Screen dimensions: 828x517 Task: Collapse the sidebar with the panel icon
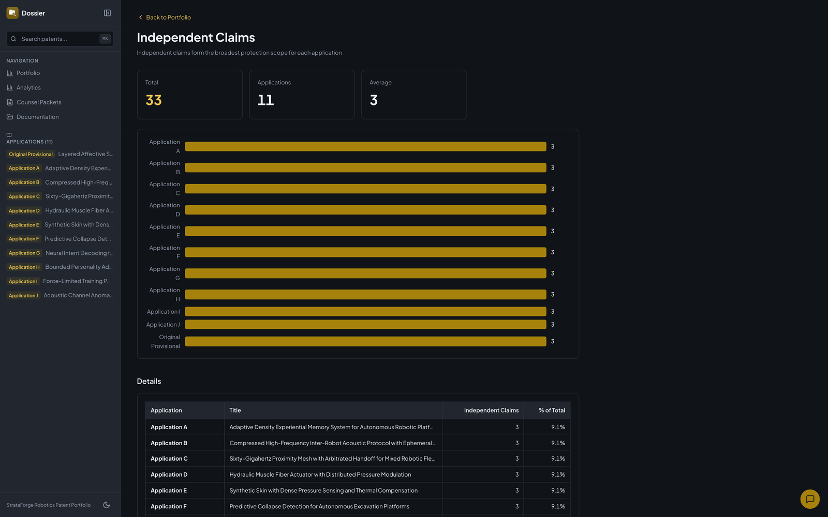tap(107, 13)
